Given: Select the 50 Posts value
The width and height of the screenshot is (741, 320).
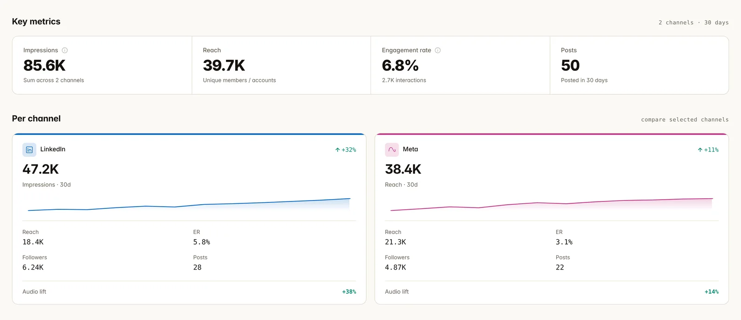Looking at the screenshot, I should [570, 65].
